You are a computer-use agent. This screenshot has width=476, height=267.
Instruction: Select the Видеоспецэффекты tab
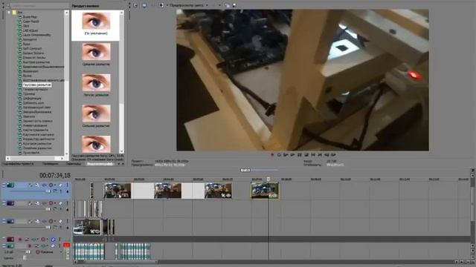click(x=100, y=164)
